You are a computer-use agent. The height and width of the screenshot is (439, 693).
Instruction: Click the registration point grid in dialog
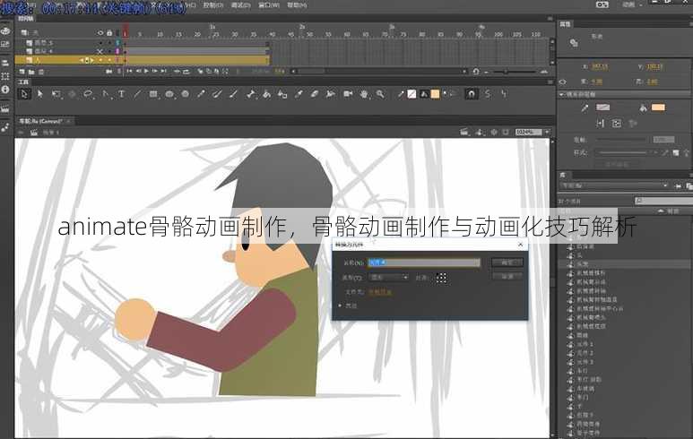click(x=441, y=278)
